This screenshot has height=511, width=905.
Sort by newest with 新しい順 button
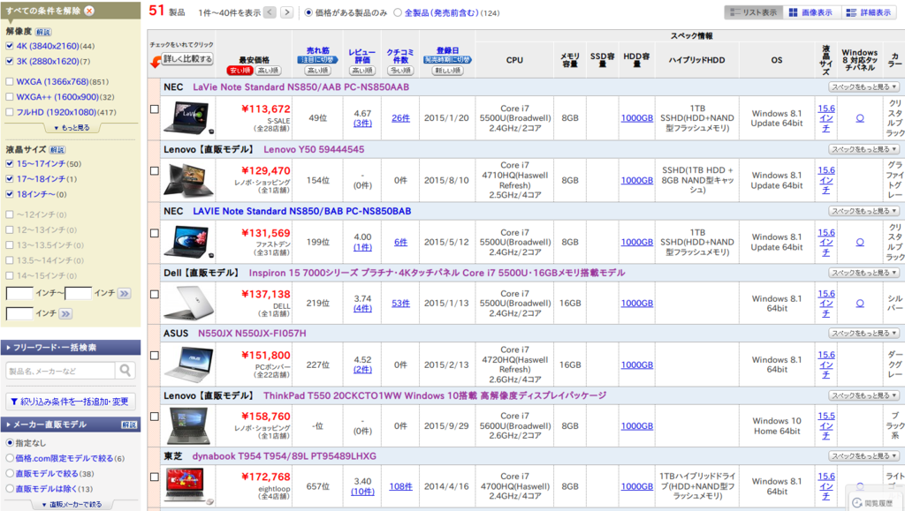click(447, 71)
